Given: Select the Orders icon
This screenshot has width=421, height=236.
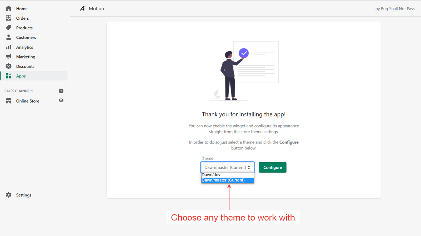Looking at the screenshot, I should 8,18.
